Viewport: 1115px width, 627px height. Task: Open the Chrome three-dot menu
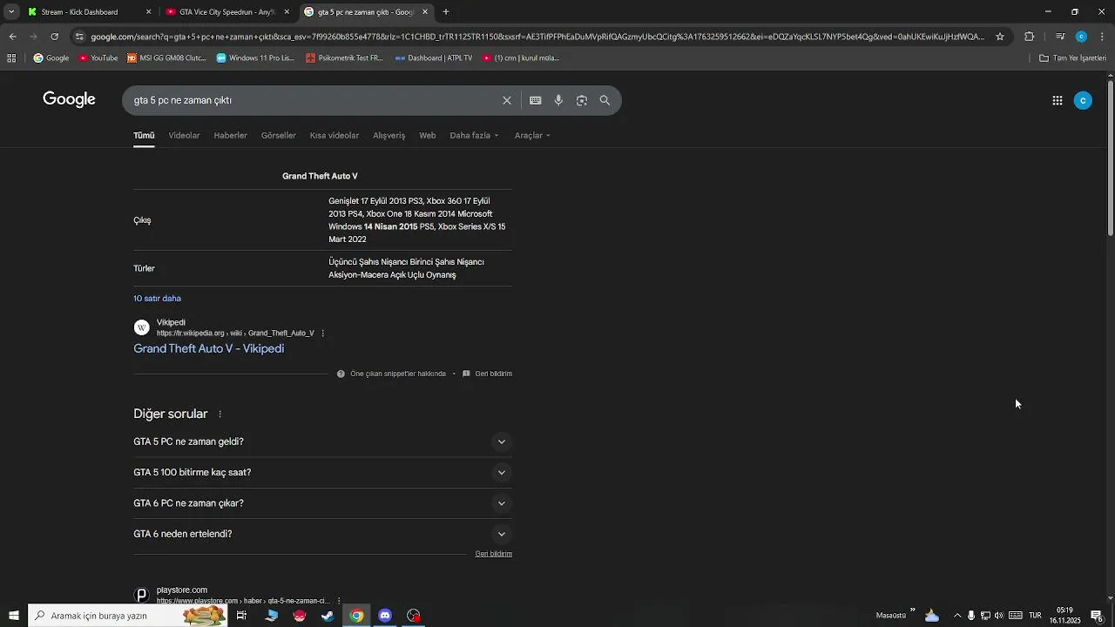pos(1102,37)
